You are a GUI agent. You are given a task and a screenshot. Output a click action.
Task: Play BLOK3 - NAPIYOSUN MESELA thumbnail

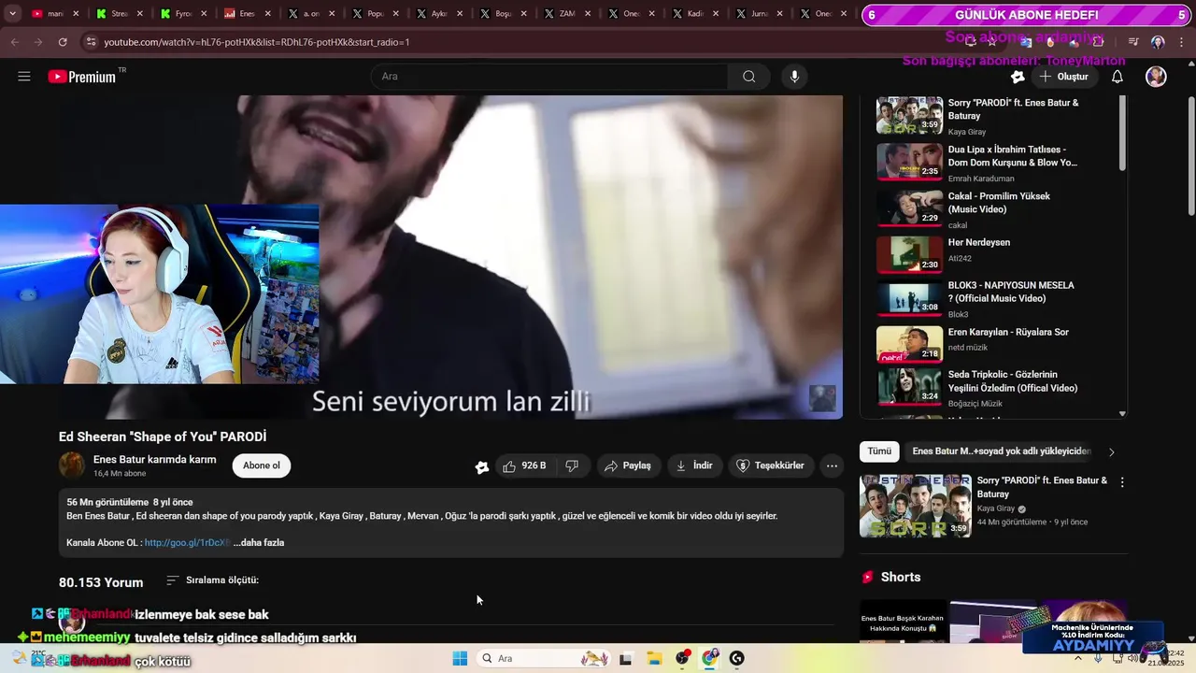(909, 297)
